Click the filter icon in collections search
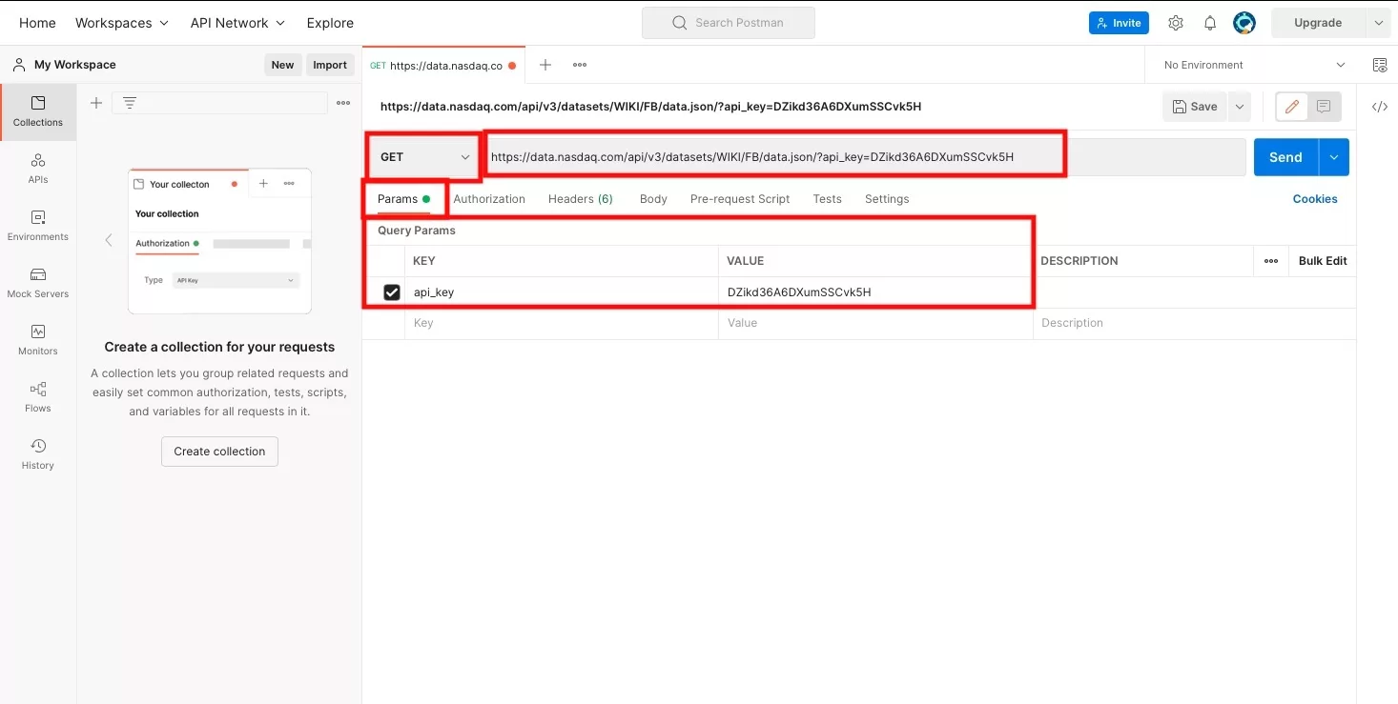The image size is (1398, 704). tap(130, 103)
